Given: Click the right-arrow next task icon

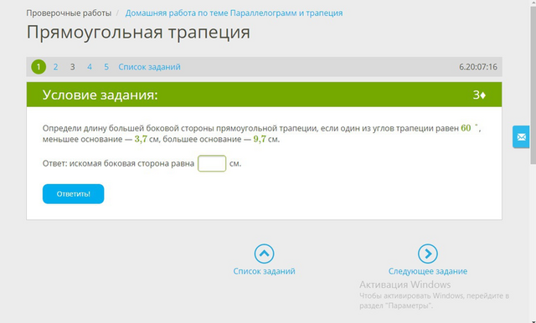Looking at the screenshot, I should click(428, 254).
